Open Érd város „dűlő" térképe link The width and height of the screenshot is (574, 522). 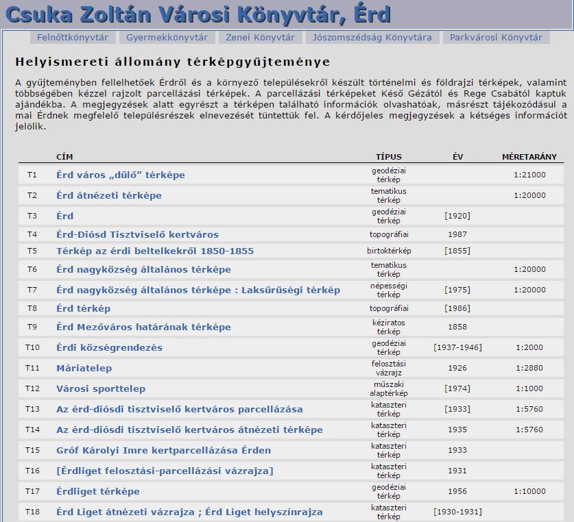tap(121, 175)
